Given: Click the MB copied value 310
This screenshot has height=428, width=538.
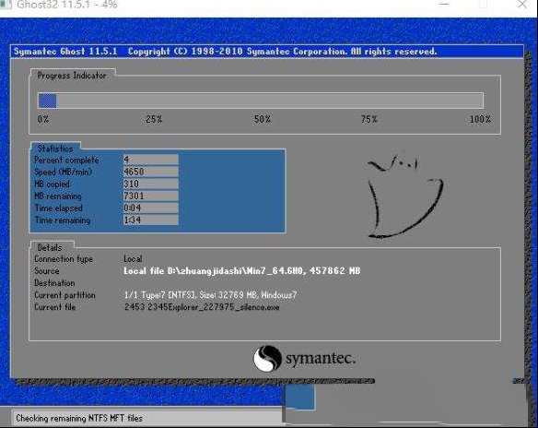Looking at the screenshot, I should [151, 184].
